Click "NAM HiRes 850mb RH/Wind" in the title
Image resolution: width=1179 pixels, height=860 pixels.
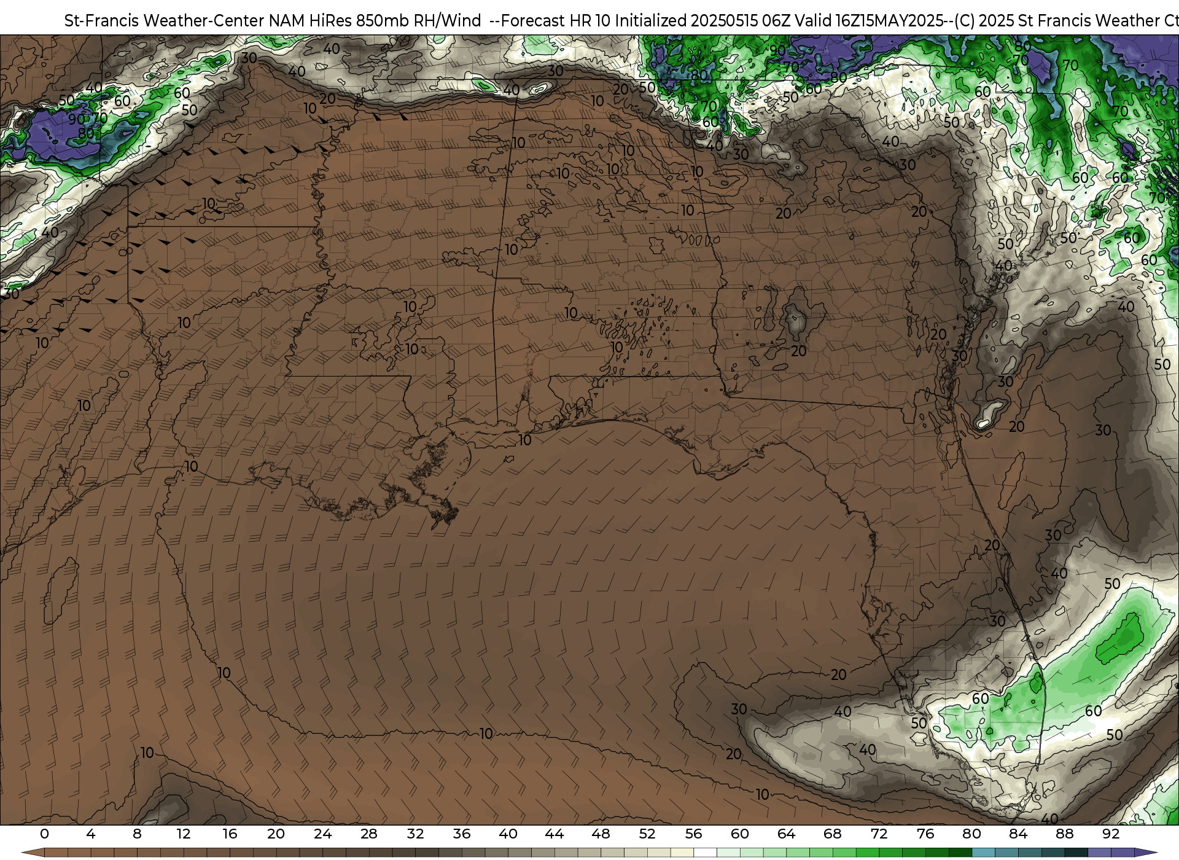(375, 21)
